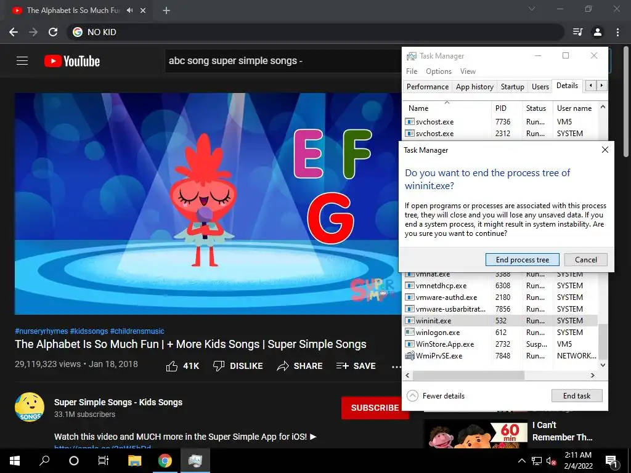The width and height of the screenshot is (631, 473).
Task: Open the browser media control icon
Action: pos(578,32)
